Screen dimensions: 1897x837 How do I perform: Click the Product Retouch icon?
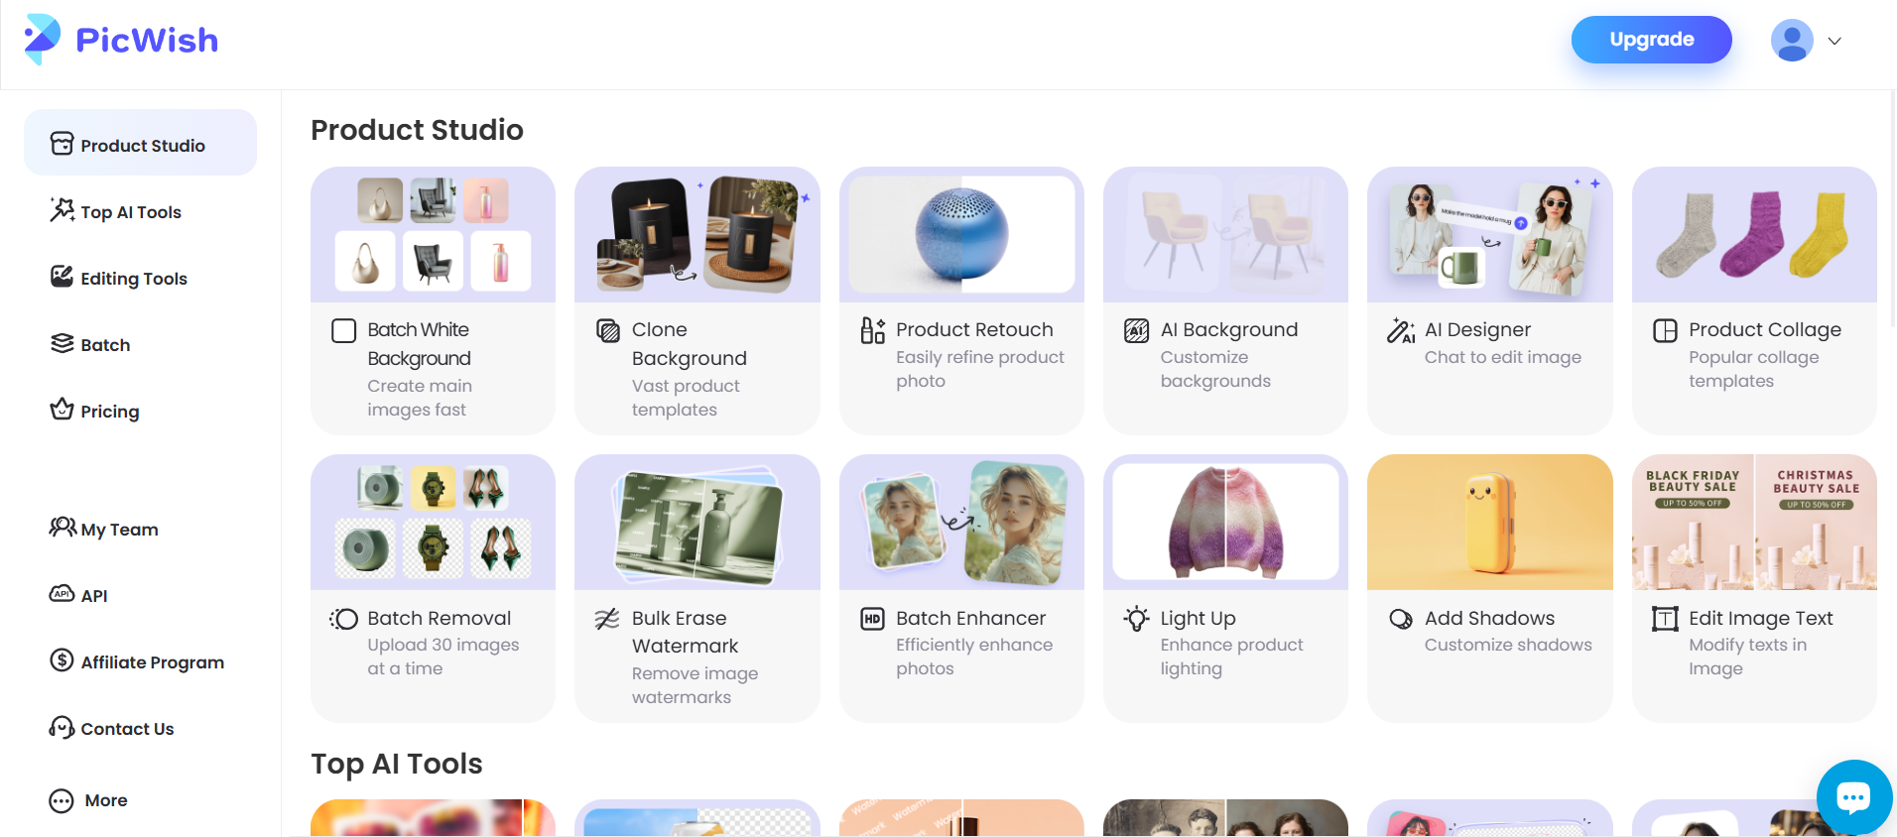(872, 330)
